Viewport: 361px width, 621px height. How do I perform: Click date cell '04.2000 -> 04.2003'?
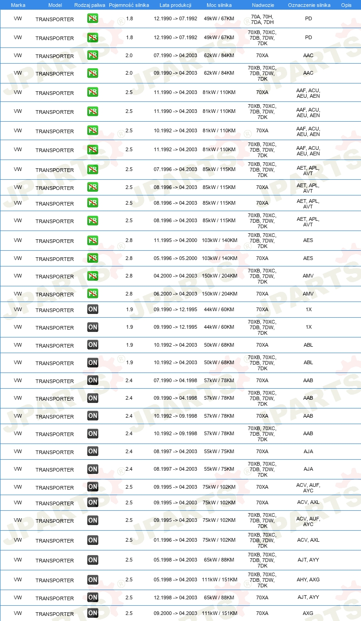[175, 276]
